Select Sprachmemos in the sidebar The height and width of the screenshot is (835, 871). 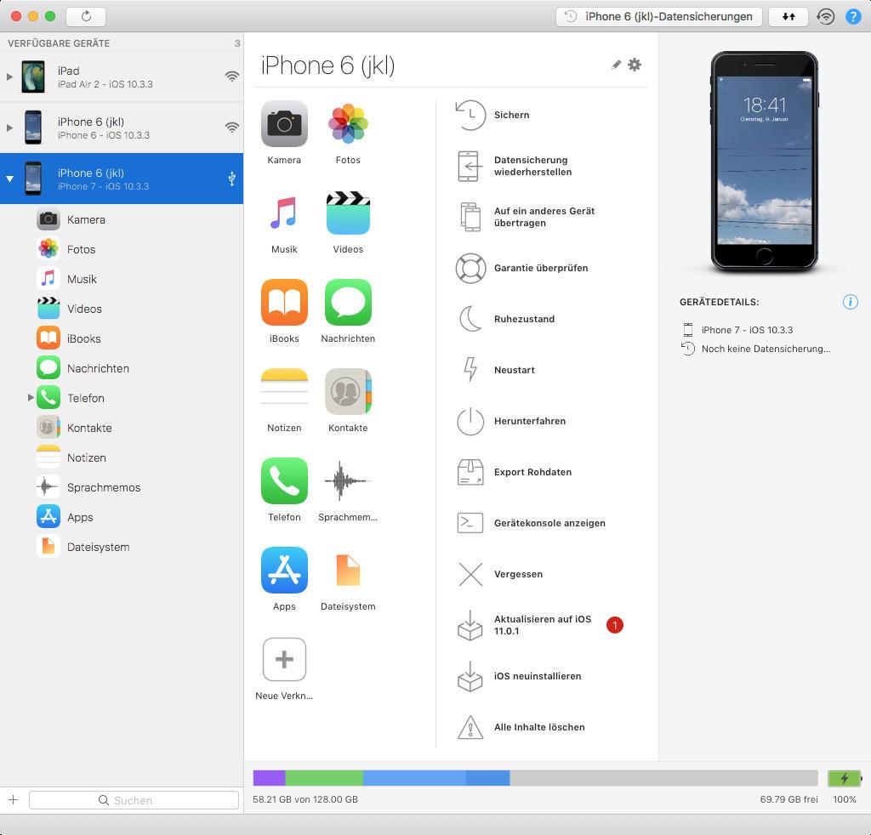(x=122, y=487)
